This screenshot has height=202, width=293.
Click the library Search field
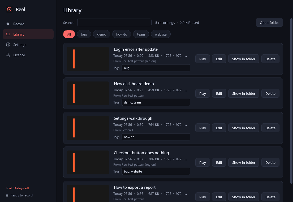point(114,22)
